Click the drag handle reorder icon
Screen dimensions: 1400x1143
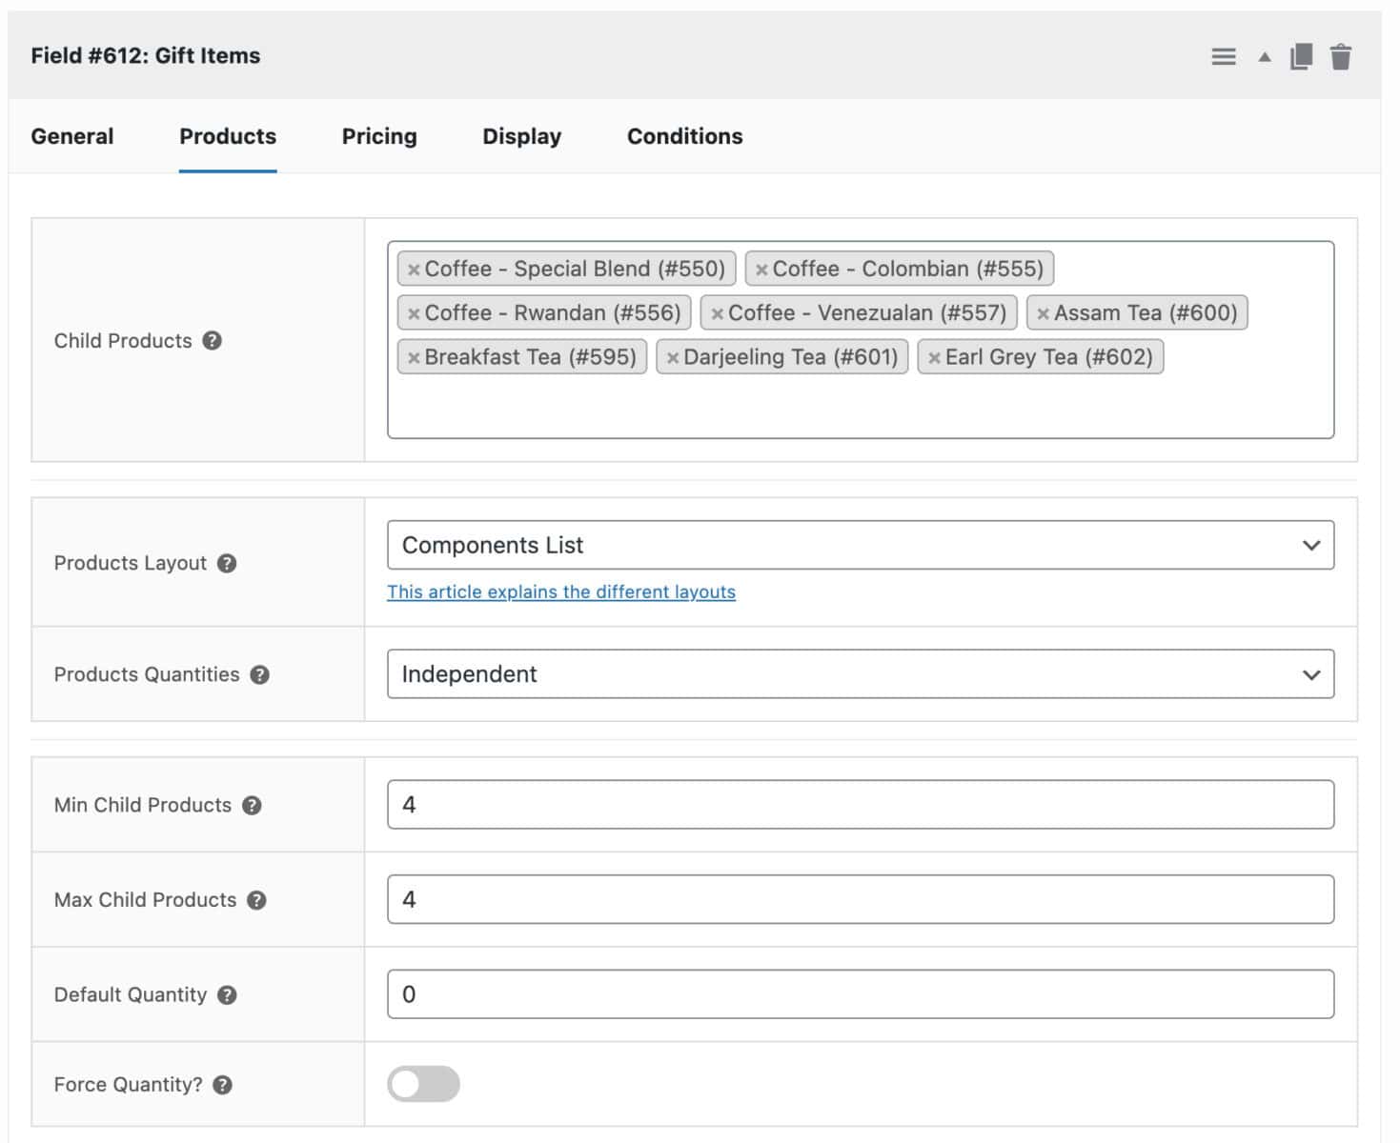pyautogui.click(x=1223, y=57)
